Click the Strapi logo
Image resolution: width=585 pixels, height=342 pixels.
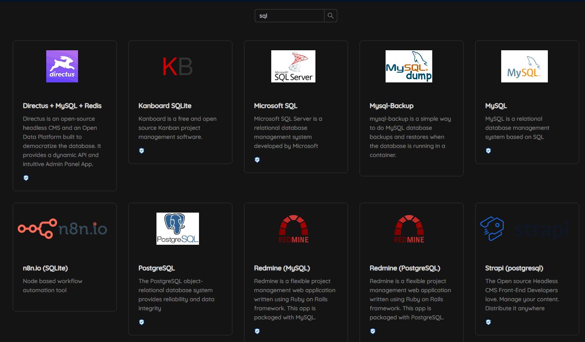tap(525, 229)
